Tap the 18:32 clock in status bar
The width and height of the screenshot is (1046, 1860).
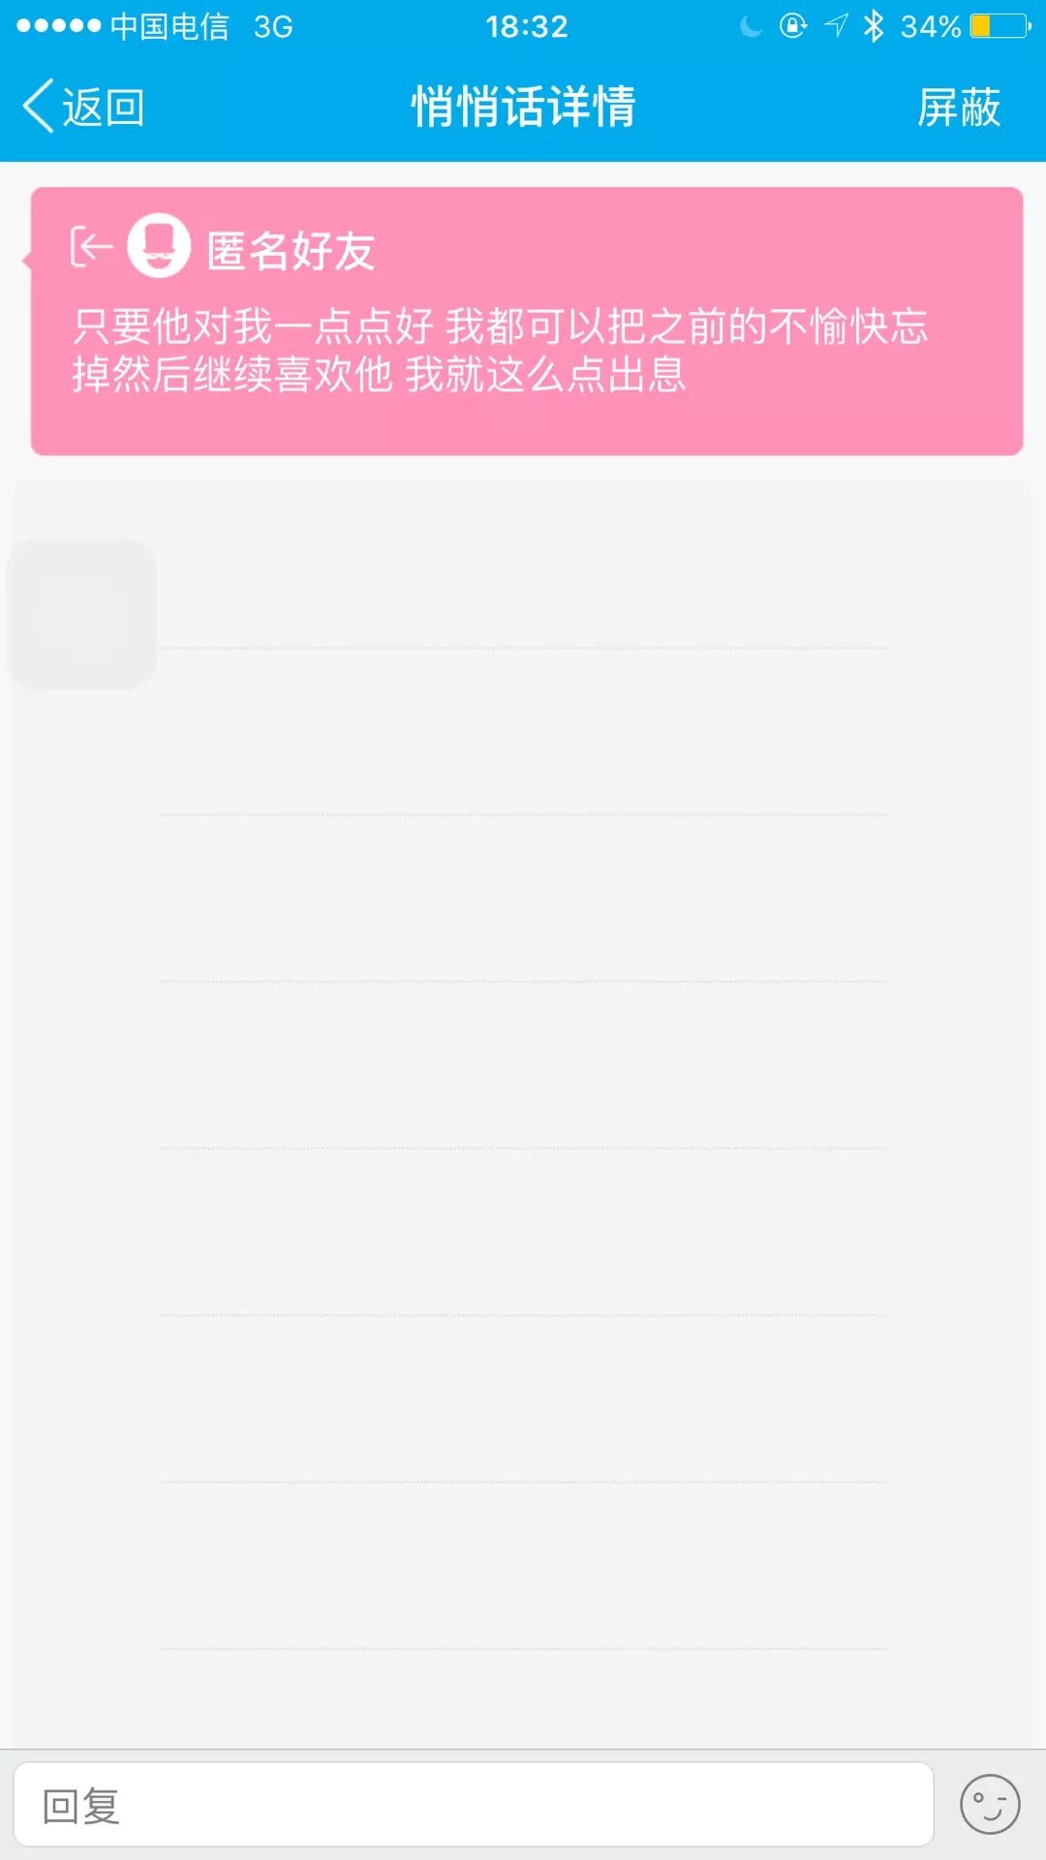[x=526, y=26]
